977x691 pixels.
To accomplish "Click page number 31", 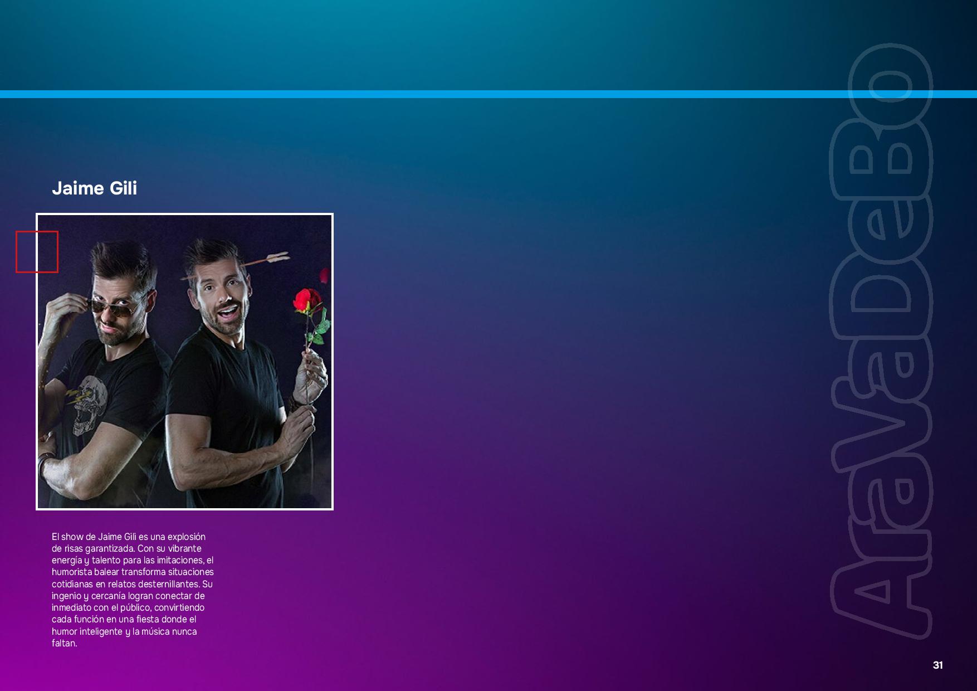I will [937, 665].
